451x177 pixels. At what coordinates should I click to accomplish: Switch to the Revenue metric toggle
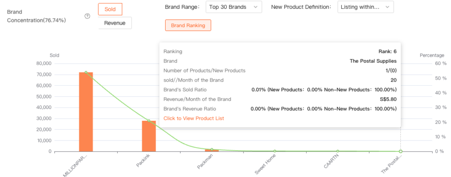pos(115,23)
